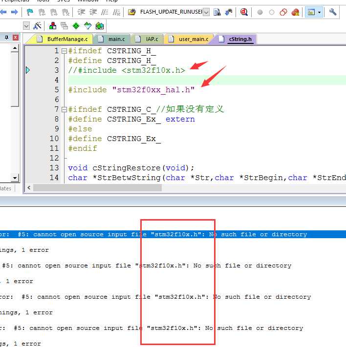Click the char *StrBetwString declaration line
Viewport: 346px width, 347px height.
tap(207, 178)
